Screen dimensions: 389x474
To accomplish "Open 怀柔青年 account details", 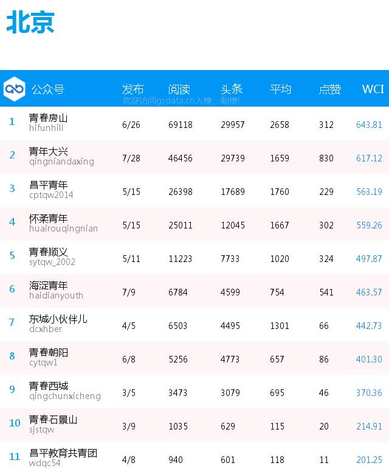I will [x=48, y=218].
